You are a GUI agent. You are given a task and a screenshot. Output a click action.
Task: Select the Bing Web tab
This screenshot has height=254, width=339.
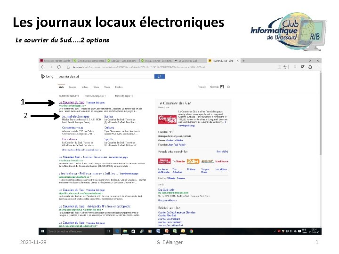point(61,87)
